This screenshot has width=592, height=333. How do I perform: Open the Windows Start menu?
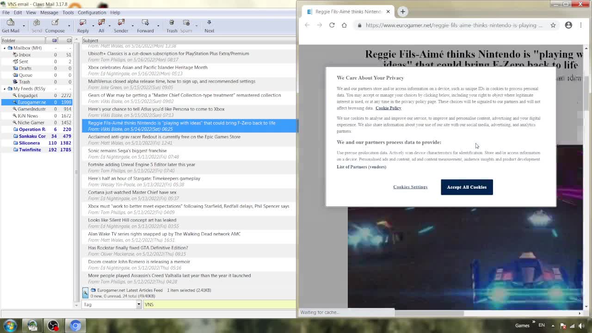point(10,326)
